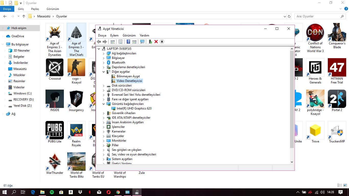
Task: Click Masaüstü in the address breadcrumb
Action: (x=44, y=16)
